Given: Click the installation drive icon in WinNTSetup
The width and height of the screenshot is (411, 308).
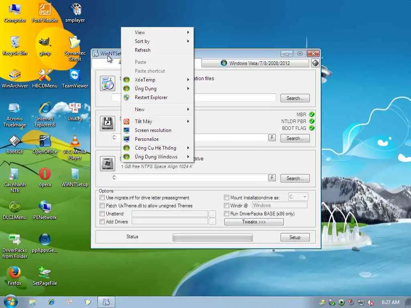Looking at the screenshot, I should (x=108, y=164).
